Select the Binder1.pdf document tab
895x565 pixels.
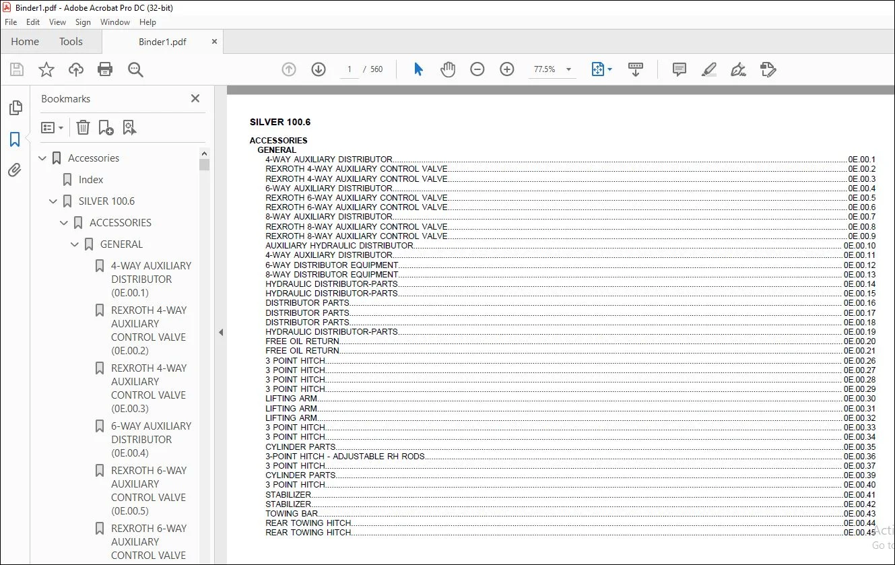162,42
